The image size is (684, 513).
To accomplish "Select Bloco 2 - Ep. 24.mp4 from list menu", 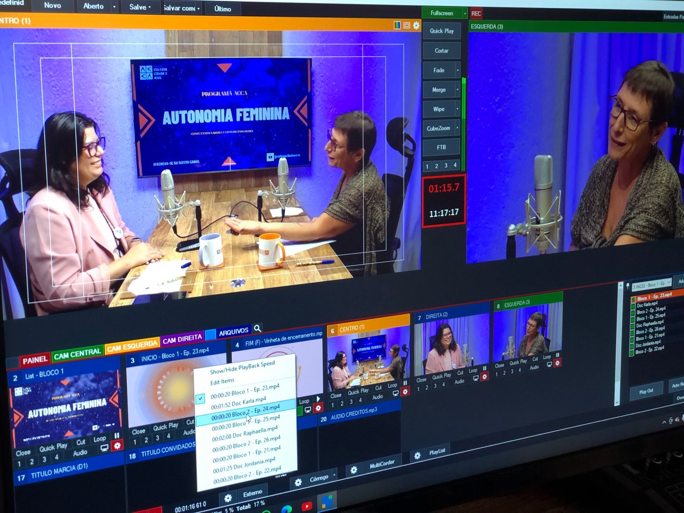I will pos(245,413).
